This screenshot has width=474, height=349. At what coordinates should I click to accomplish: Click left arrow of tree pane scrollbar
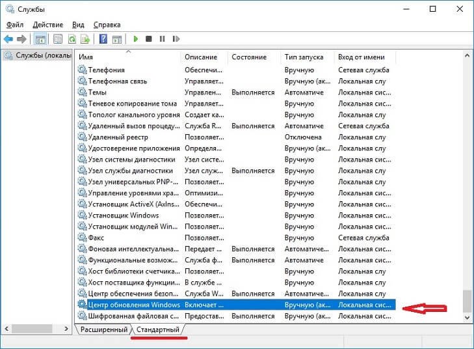tap(7, 328)
